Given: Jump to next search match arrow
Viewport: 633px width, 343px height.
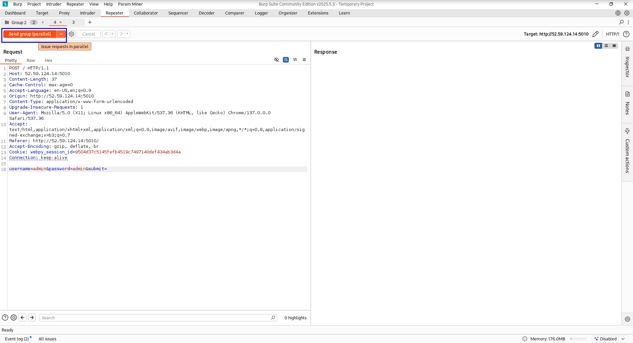Looking at the screenshot, I should [x=32, y=318].
